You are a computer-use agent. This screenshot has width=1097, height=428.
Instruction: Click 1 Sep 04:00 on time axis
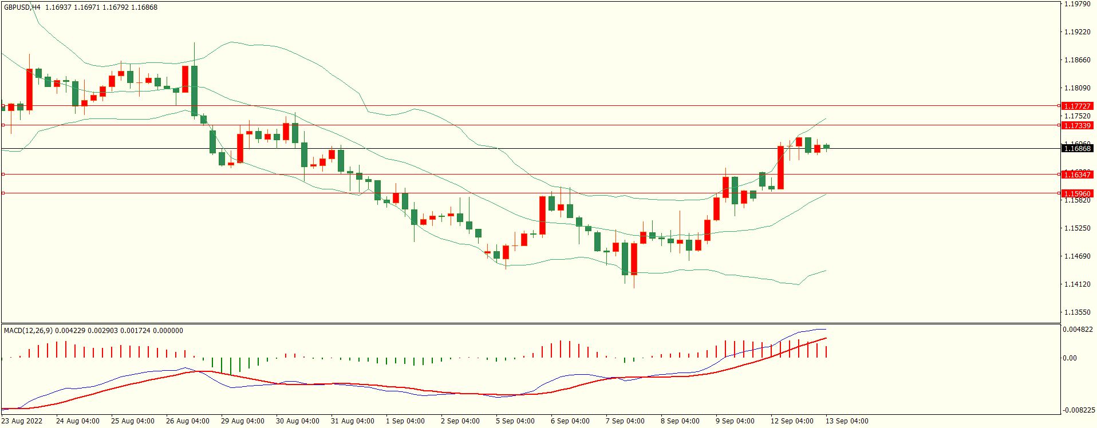click(x=405, y=421)
